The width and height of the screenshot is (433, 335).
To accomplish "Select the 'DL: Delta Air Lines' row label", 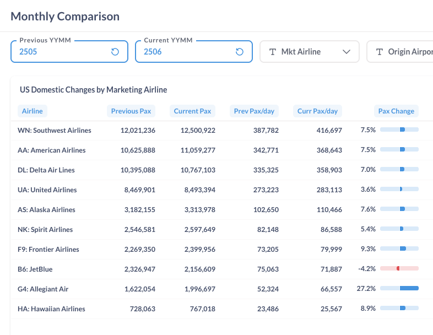I will [x=46, y=170].
